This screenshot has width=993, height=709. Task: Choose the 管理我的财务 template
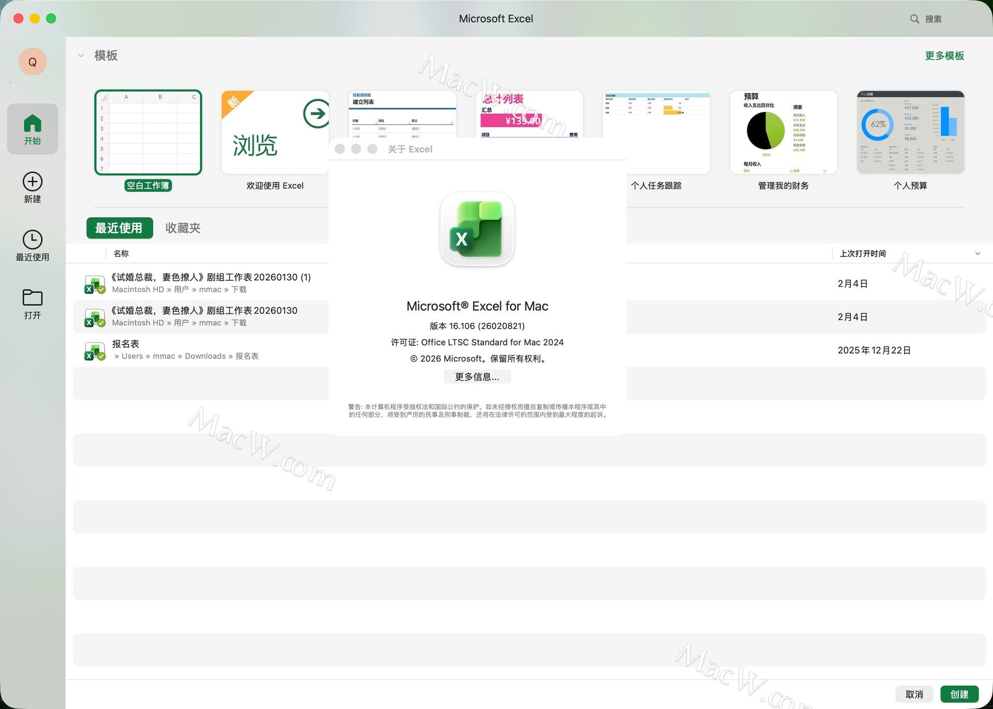click(x=783, y=133)
